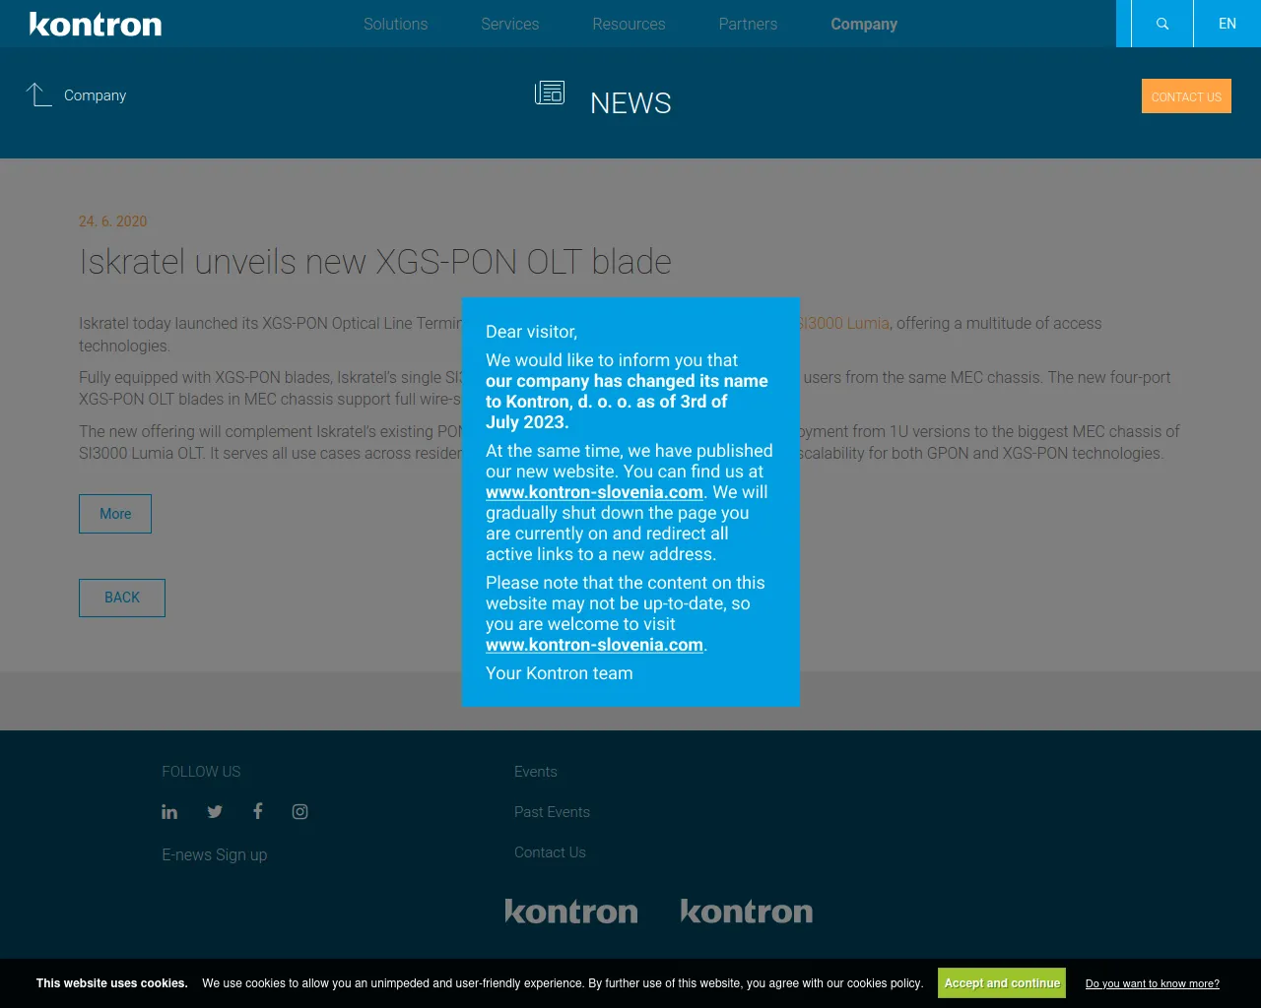This screenshot has height=1008, width=1261.
Task: Open the LinkedIn social icon
Action: (x=169, y=812)
